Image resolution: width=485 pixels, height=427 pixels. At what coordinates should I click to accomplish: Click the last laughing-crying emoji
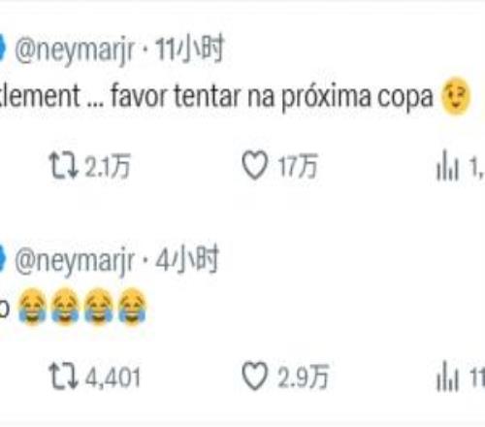click(x=132, y=306)
